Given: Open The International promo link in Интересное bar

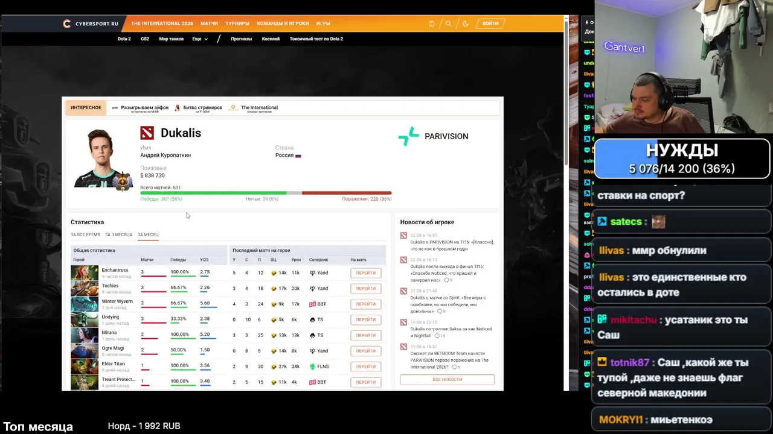Looking at the screenshot, I should [254, 108].
